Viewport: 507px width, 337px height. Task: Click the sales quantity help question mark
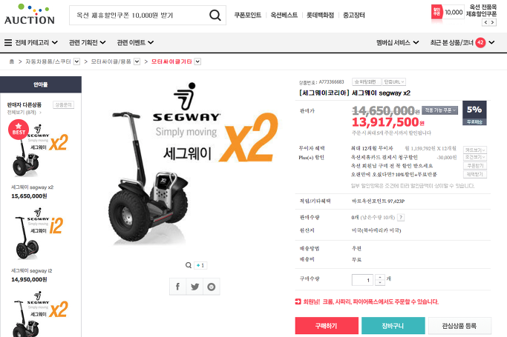401,217
